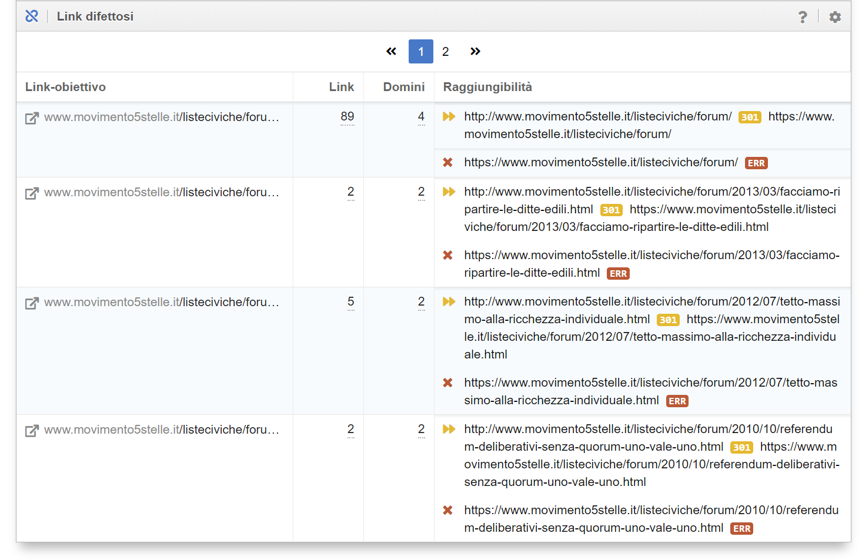Image resolution: width=862 pixels, height=560 pixels.
Task: Click https facciamo-ripartire-le-ditte-edili.html error URL
Action: coord(651,264)
